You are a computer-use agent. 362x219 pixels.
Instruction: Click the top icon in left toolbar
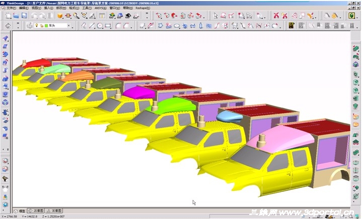click(6, 38)
